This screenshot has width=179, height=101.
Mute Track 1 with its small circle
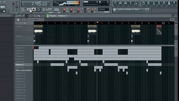(x=32, y=33)
